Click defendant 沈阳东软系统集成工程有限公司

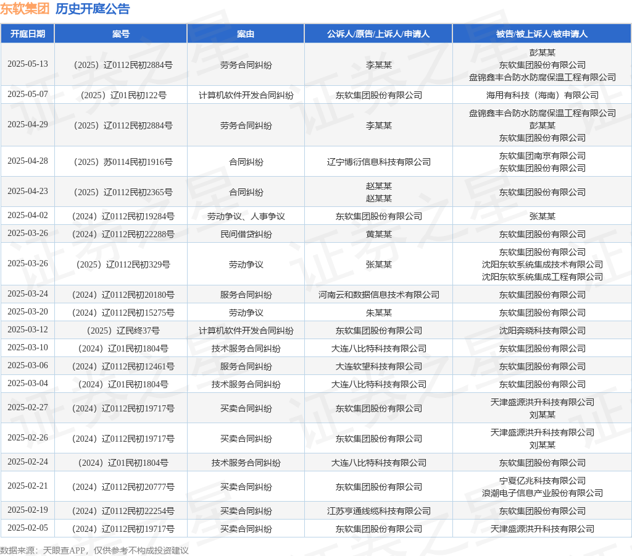coord(542,277)
